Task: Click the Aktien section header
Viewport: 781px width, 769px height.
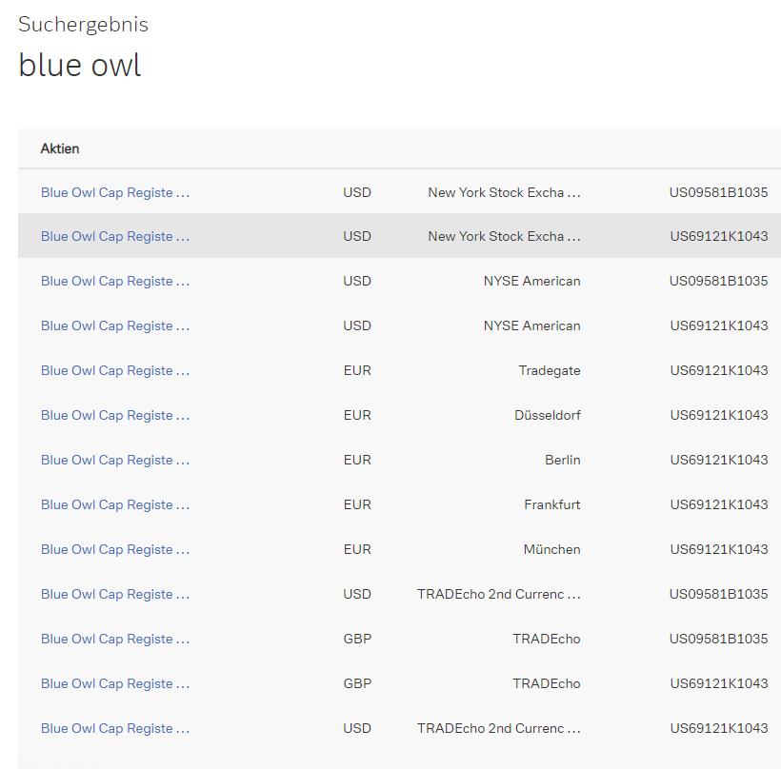Action: click(60, 148)
